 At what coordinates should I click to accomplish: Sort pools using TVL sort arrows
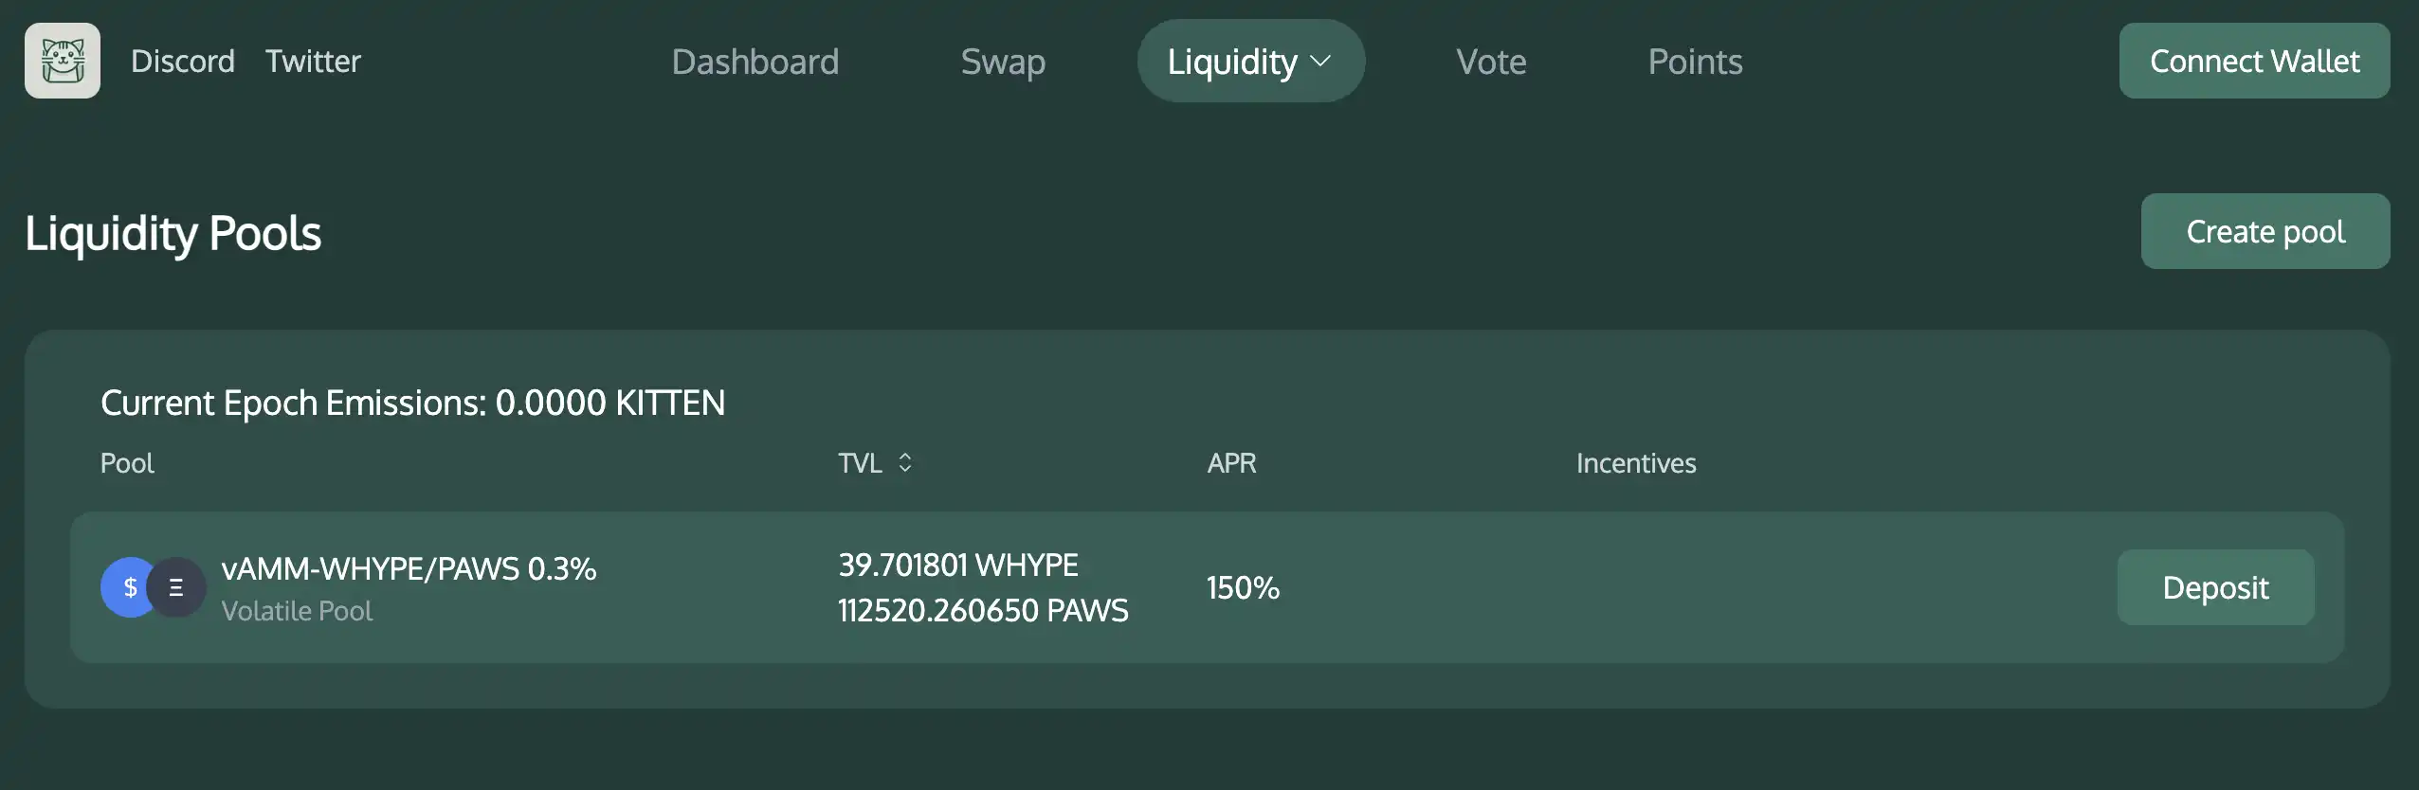tap(905, 462)
